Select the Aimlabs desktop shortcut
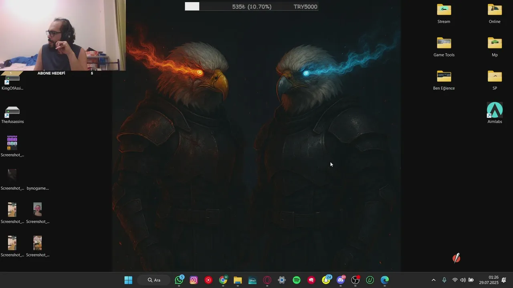The width and height of the screenshot is (513, 288). (495, 113)
